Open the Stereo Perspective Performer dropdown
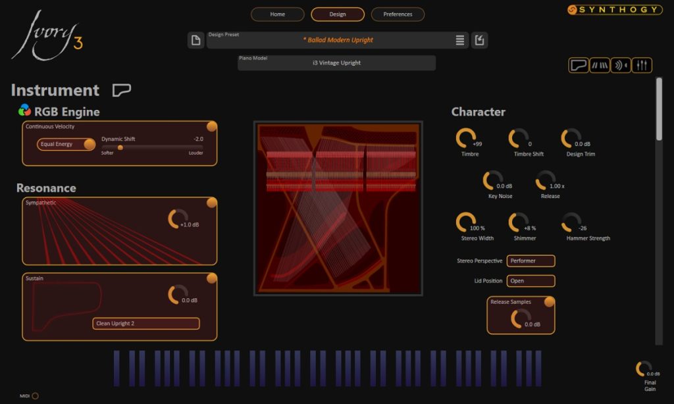The height and width of the screenshot is (404, 674). (x=531, y=261)
